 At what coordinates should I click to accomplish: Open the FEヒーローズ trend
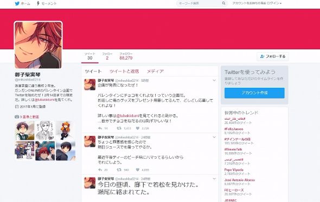pyautogui.click(x=234, y=190)
